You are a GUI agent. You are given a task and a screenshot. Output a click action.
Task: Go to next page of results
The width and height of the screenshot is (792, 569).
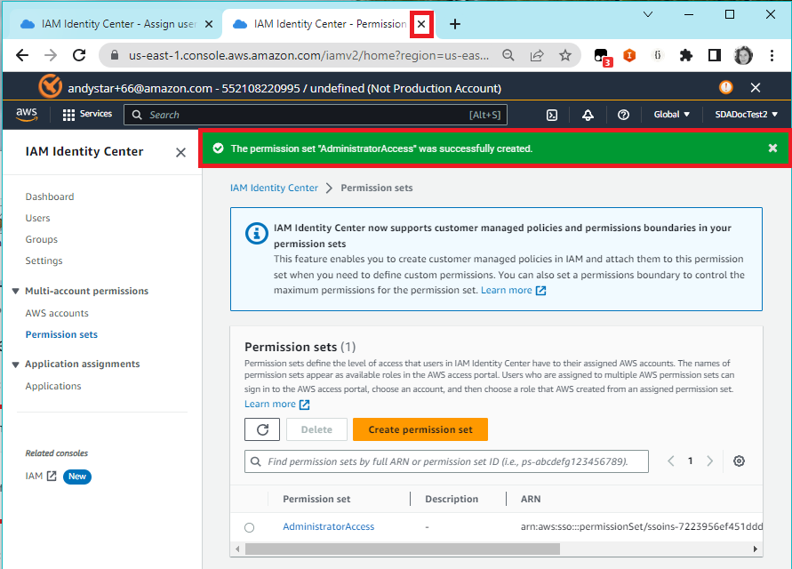tap(709, 461)
